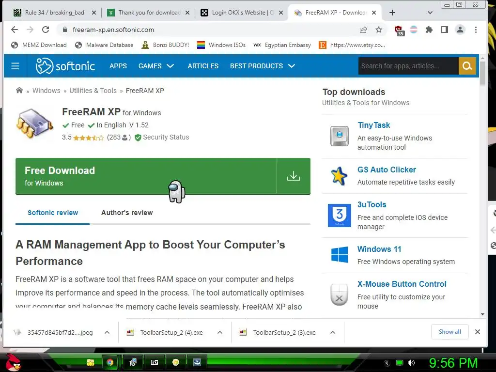Viewport: 496px width, 372px height.
Task: Open the TinyTask title link
Action: 373,125
